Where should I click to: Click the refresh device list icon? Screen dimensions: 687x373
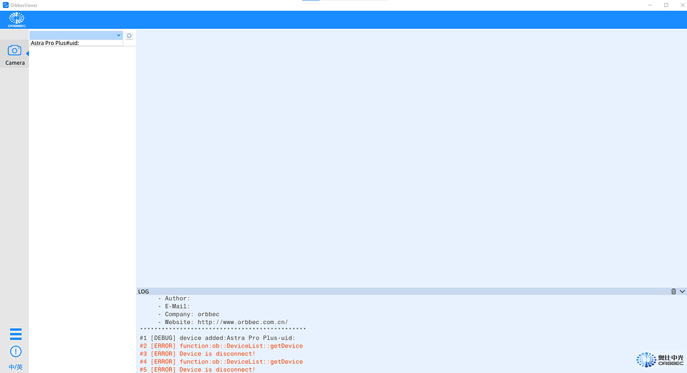coord(129,36)
